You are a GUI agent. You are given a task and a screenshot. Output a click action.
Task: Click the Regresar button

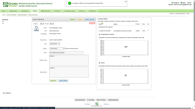73,19
